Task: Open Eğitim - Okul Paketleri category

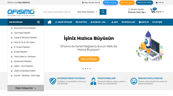Action: (24, 66)
